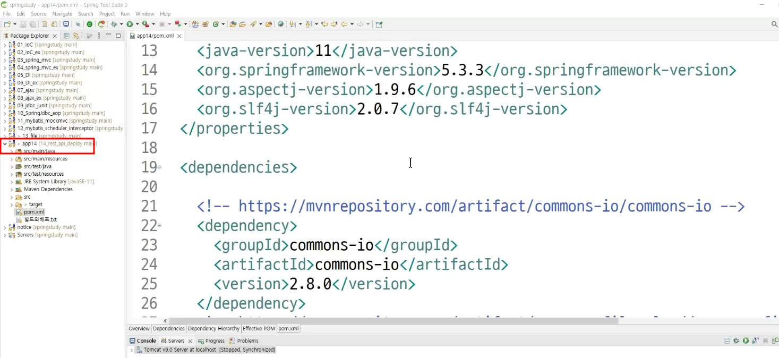Open the File menu

tap(7, 14)
